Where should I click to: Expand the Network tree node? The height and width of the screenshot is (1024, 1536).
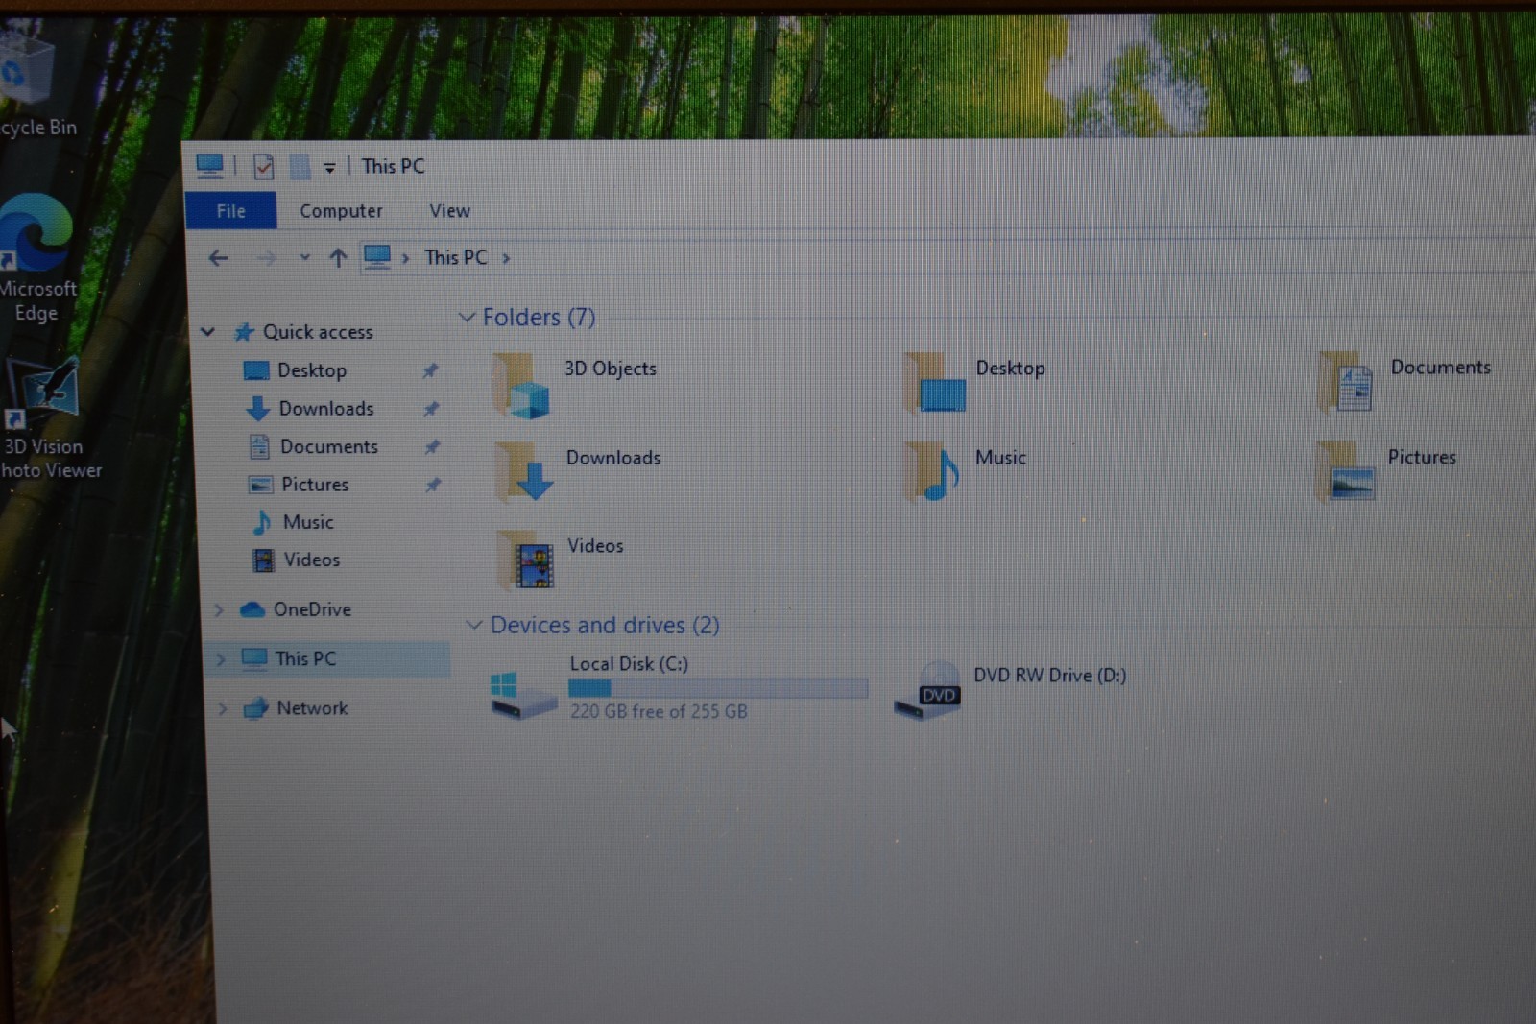223,709
